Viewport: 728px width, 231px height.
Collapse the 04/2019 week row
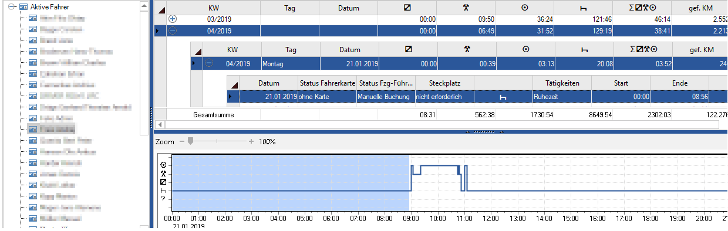tap(173, 30)
